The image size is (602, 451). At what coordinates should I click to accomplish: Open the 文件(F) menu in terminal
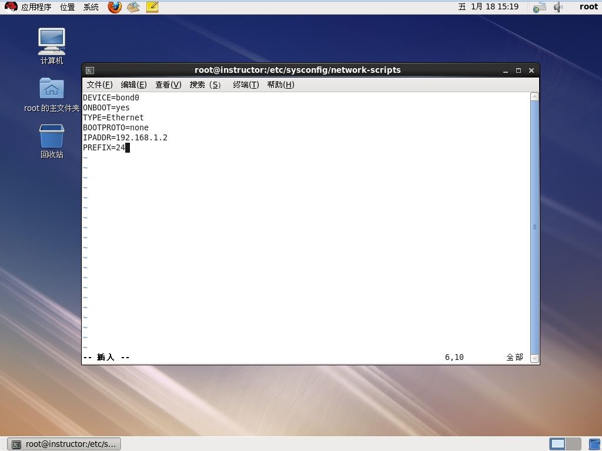click(x=99, y=85)
